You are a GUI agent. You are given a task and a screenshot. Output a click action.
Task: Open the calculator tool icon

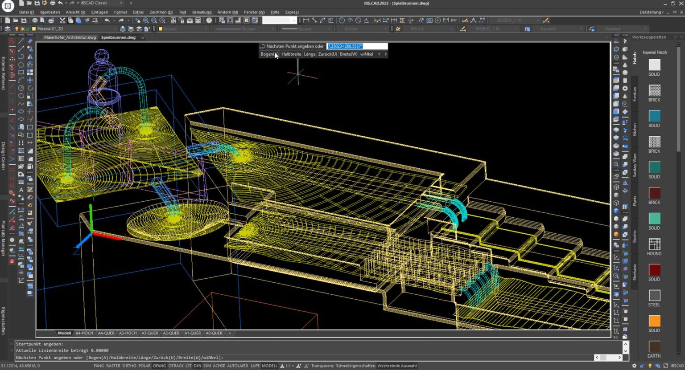click(x=198, y=20)
